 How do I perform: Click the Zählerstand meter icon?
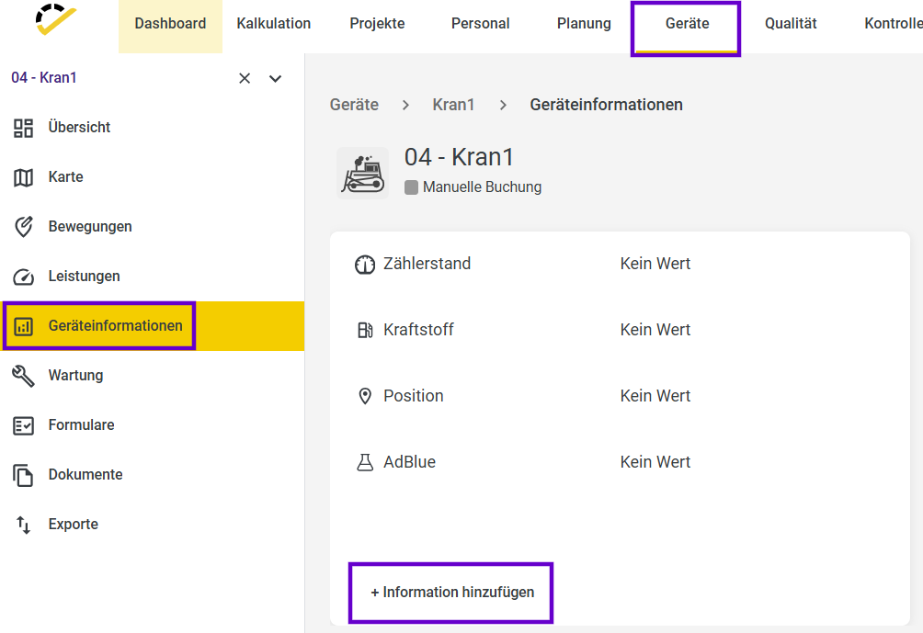pos(365,265)
